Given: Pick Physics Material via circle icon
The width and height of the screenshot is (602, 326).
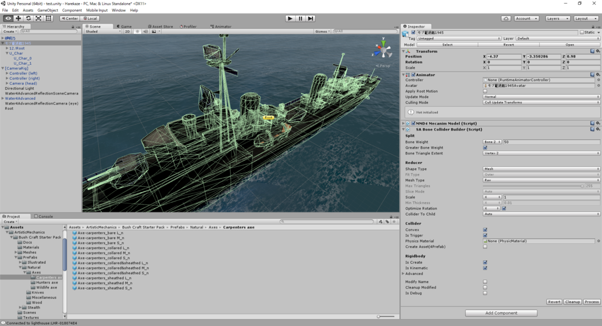Looking at the screenshot, I should [x=598, y=241].
